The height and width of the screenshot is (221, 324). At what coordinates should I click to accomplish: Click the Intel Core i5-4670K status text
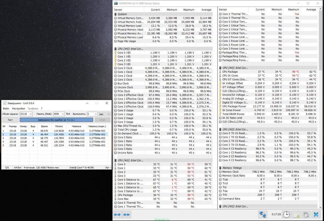click(82, 167)
